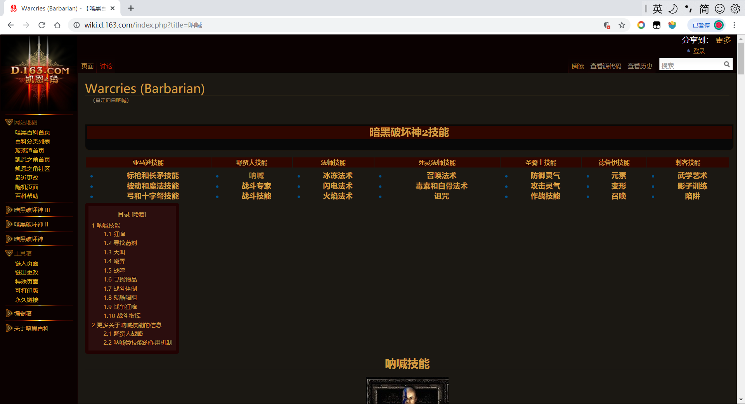Open 最近更改 in the sidebar
Image resolution: width=745 pixels, height=404 pixels.
[27, 178]
